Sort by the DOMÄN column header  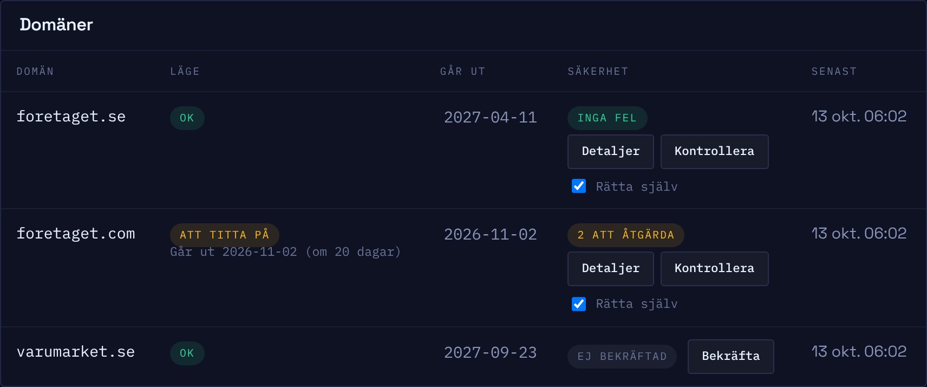[35, 72]
